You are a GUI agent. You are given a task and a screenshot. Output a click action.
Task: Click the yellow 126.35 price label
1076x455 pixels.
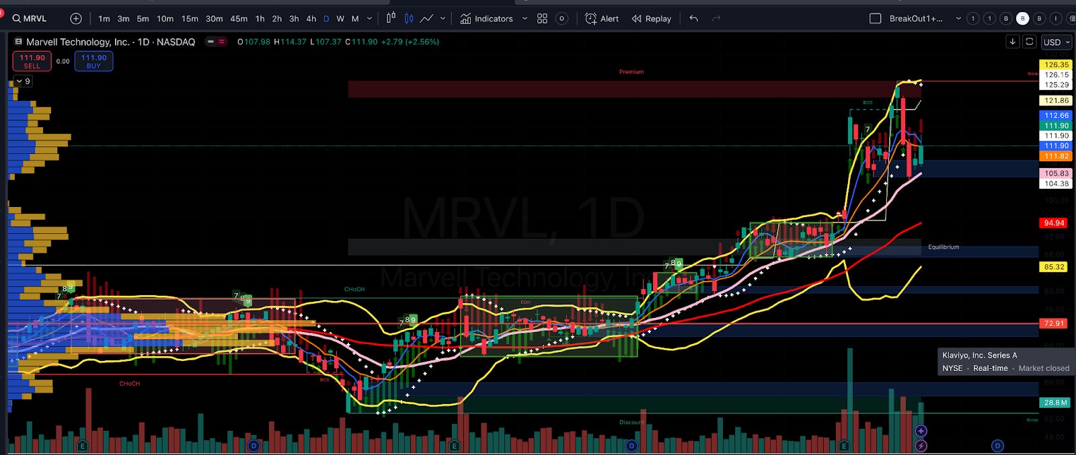(x=1056, y=65)
